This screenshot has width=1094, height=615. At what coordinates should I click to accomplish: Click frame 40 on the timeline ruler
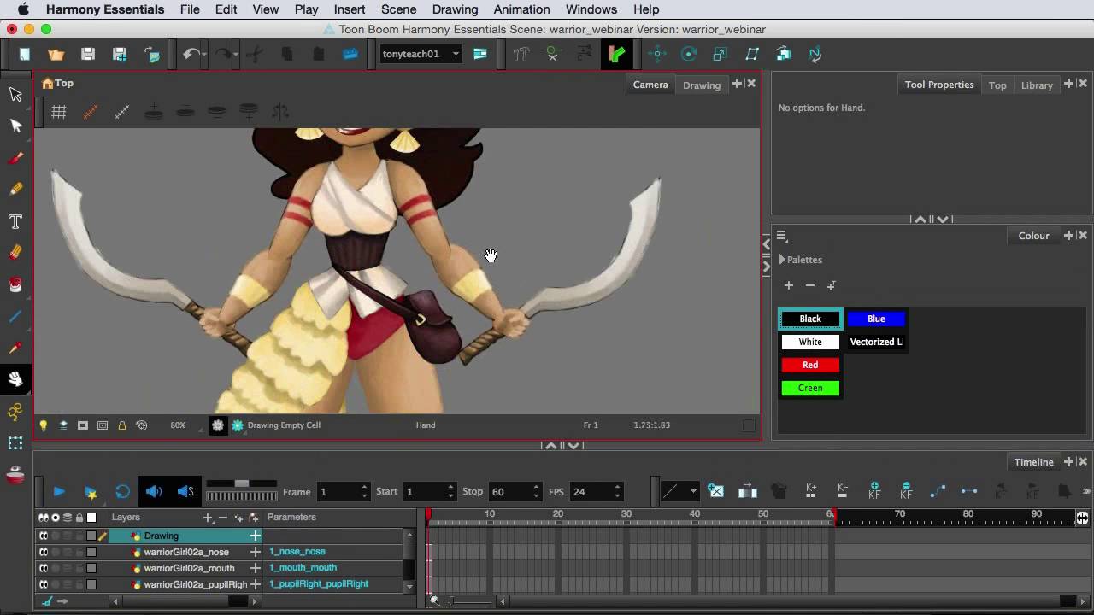tap(695, 514)
